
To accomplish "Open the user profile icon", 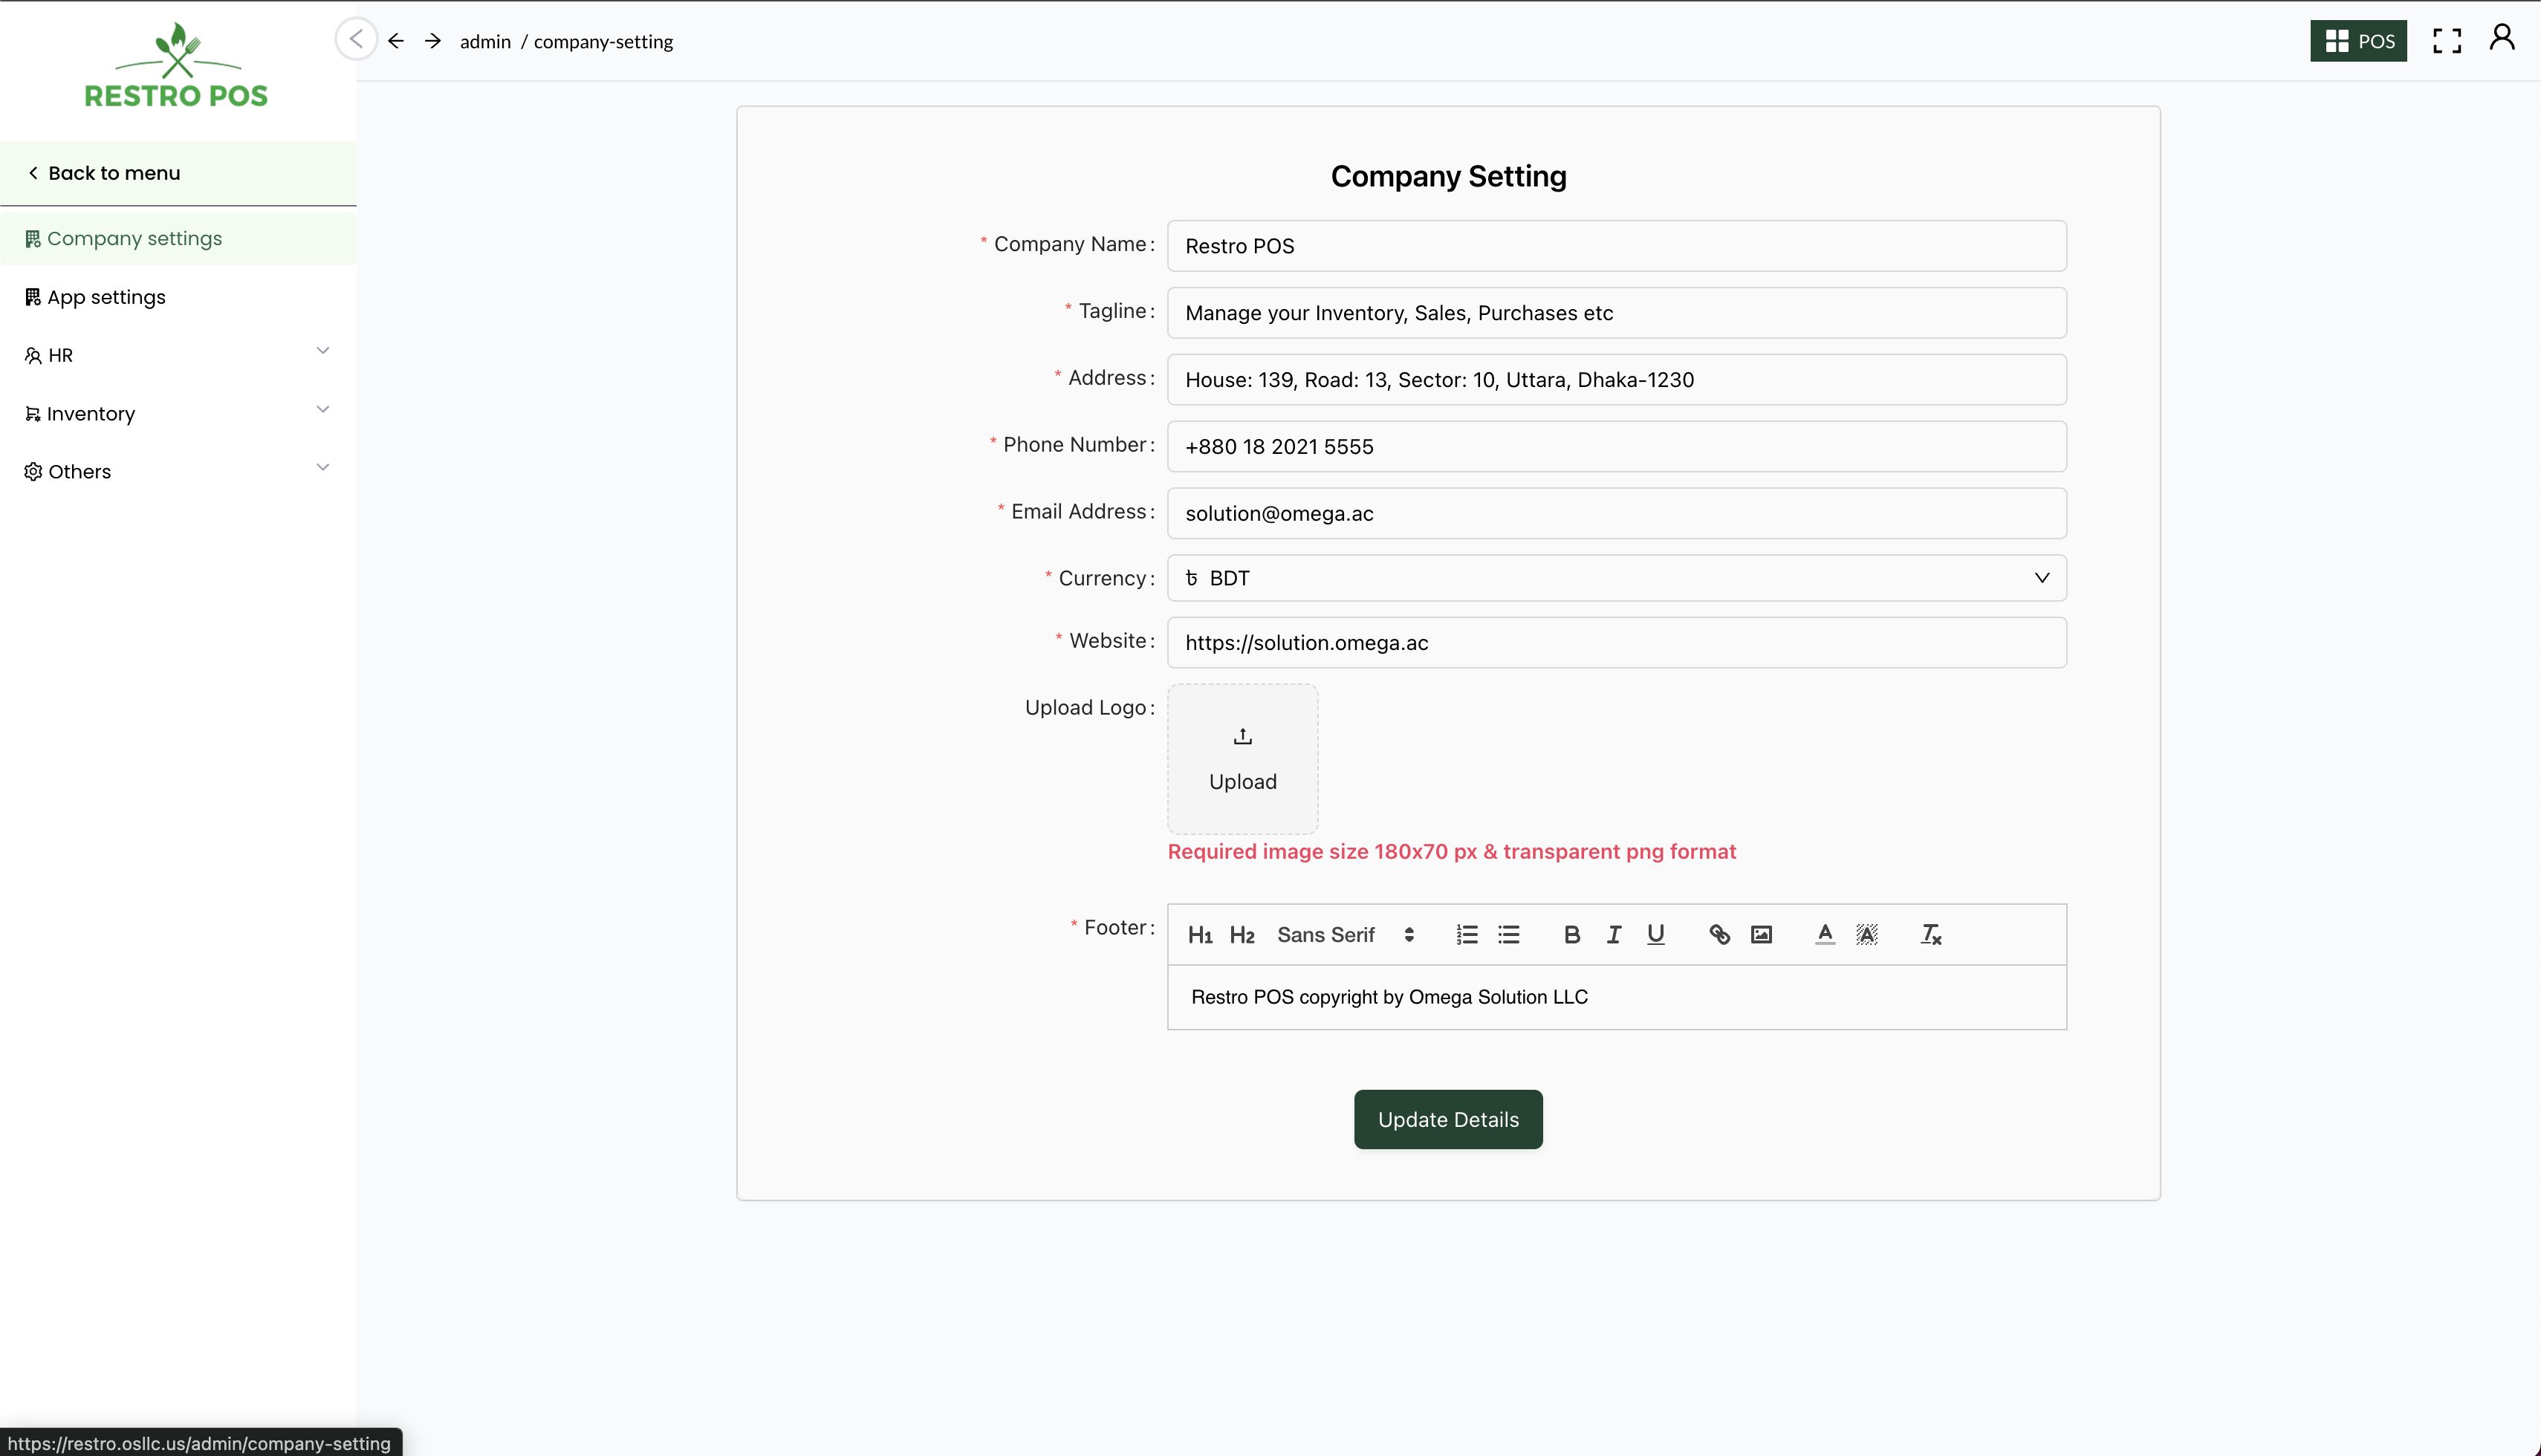I will 2501,38.
